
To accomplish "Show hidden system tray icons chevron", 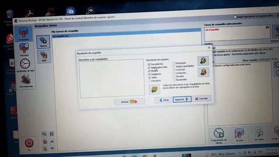I will point(239,153).
